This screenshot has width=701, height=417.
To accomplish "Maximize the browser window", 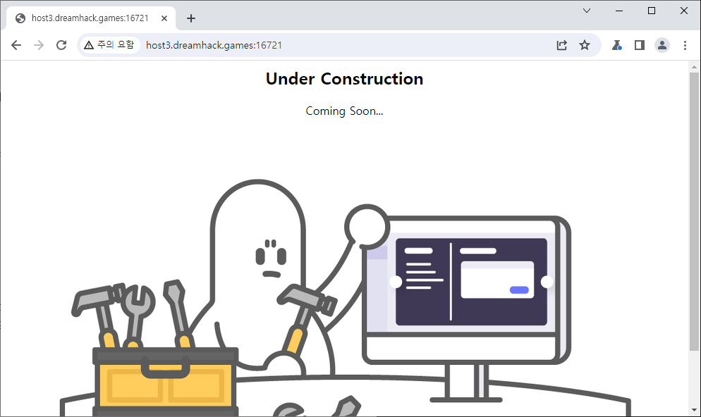I will 652,11.
